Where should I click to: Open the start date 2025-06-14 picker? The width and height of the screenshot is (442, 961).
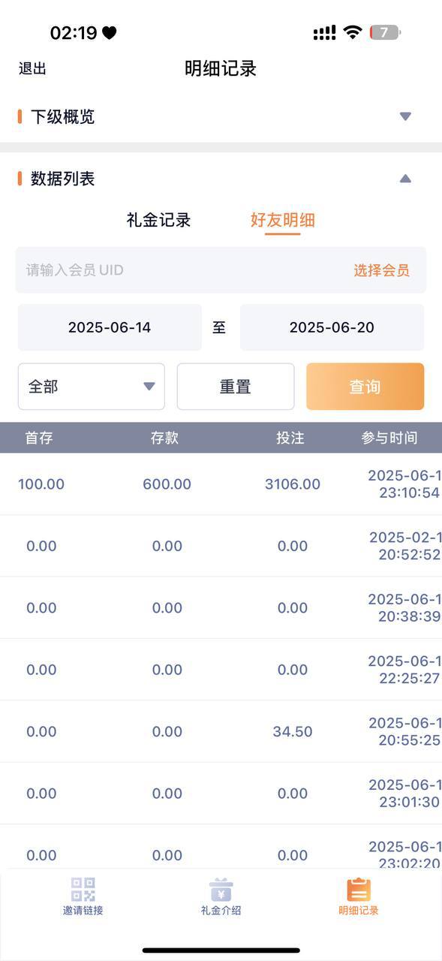click(x=110, y=327)
